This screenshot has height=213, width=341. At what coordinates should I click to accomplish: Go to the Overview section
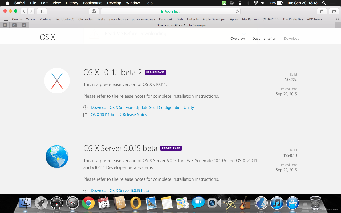(238, 38)
